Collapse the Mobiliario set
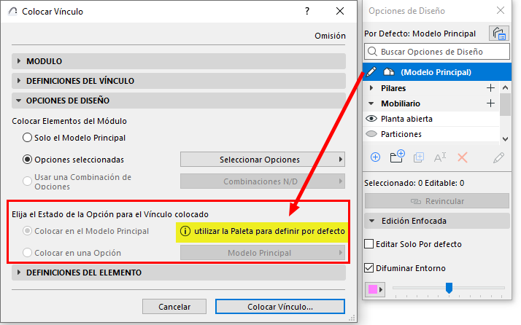Image resolution: width=521 pixels, height=325 pixels. click(x=371, y=103)
